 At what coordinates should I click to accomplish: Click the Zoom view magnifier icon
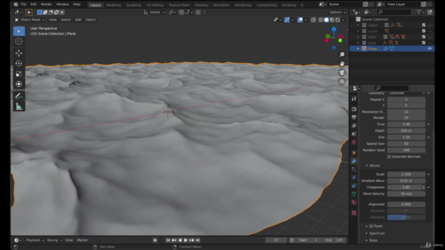342,54
